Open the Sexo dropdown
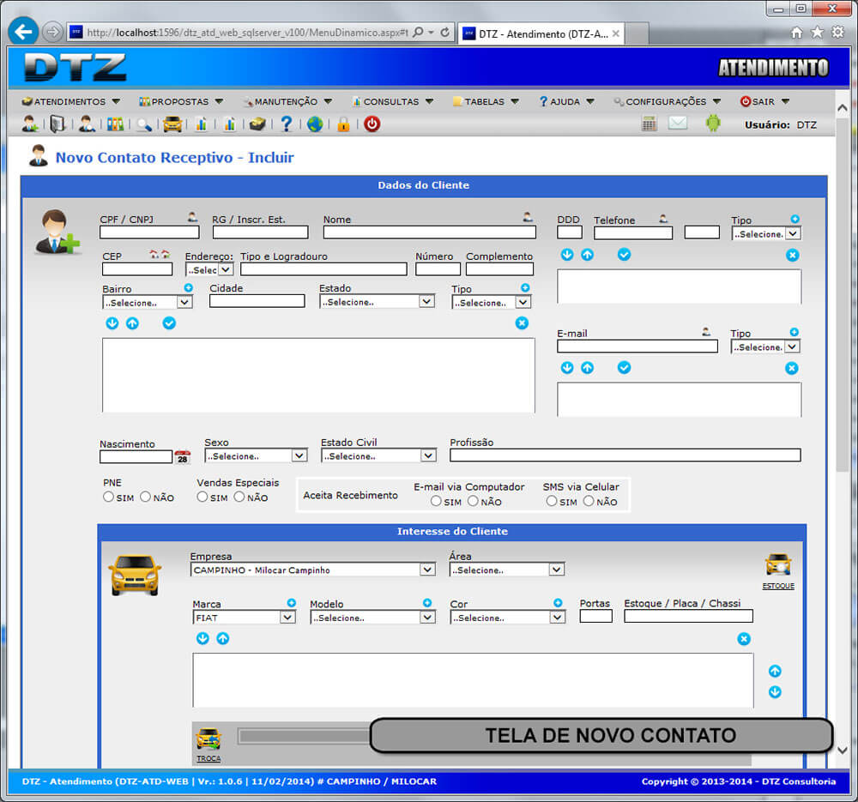Screen dimensions: 858x802 [x=256, y=456]
